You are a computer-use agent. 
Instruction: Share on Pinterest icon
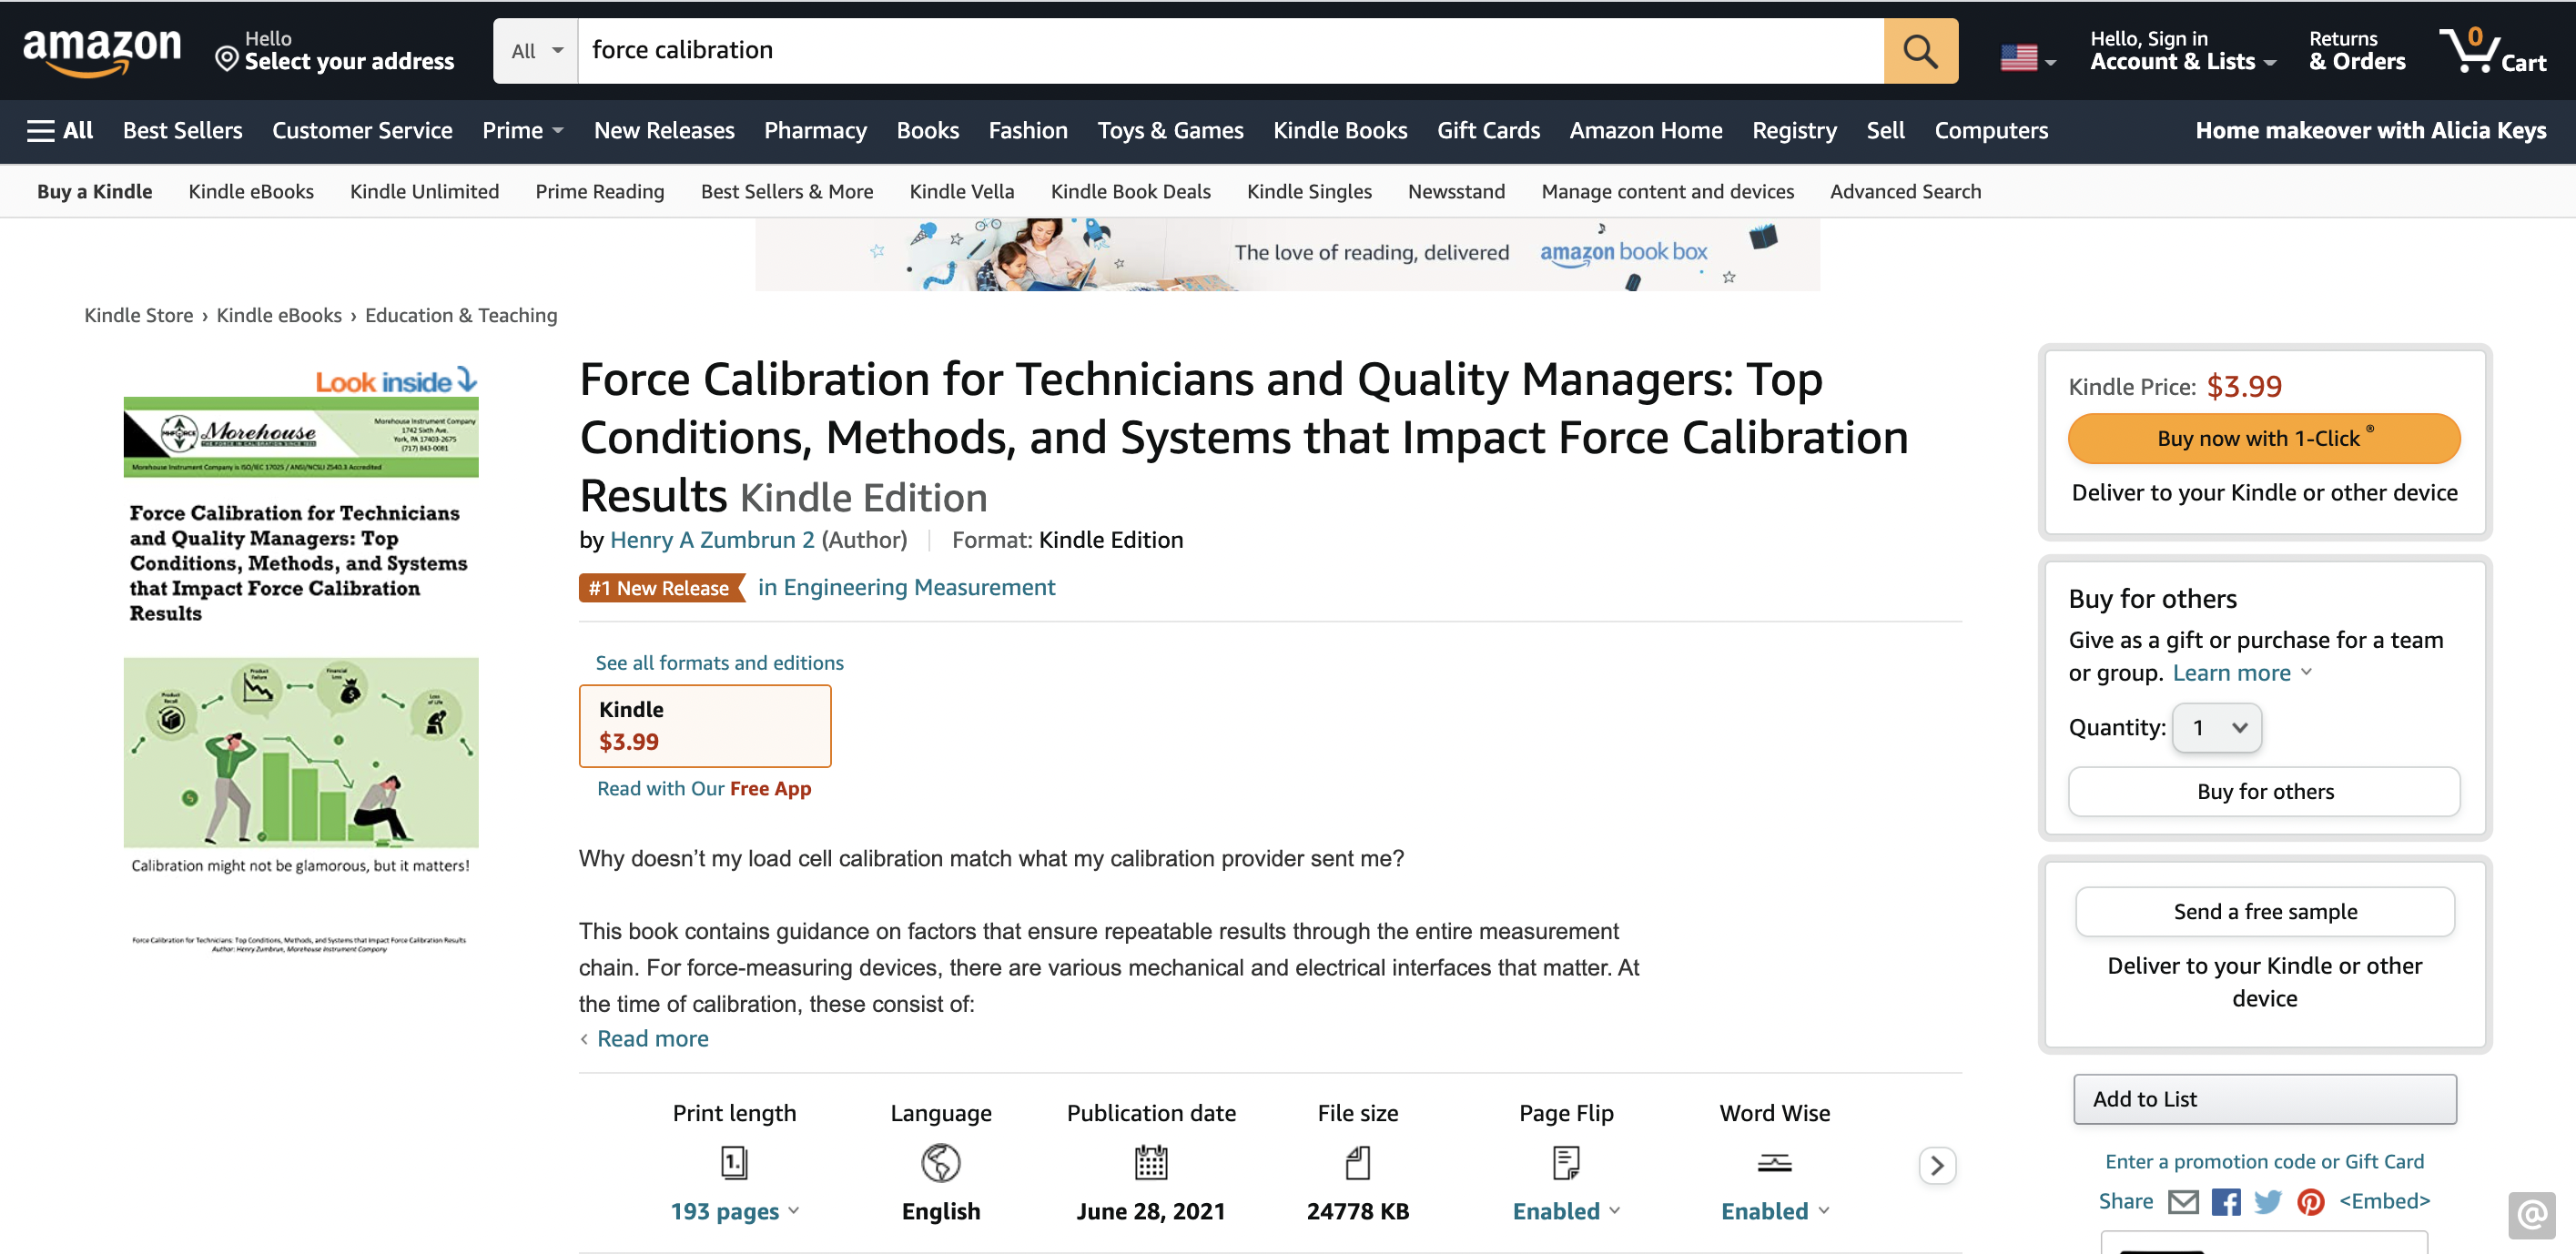(2310, 1201)
